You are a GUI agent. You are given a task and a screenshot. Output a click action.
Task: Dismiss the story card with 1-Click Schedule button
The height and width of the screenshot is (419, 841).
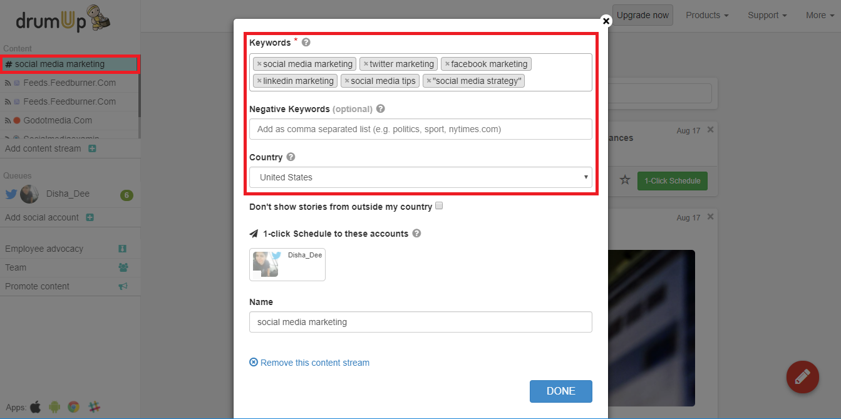pos(710,130)
